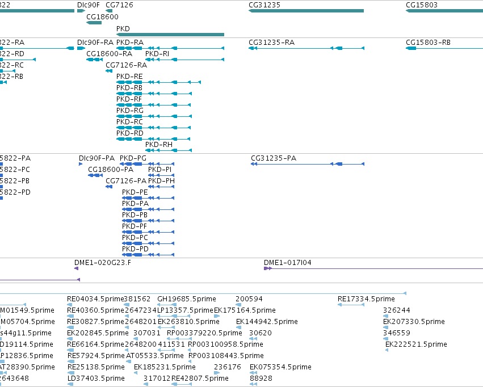Image resolution: width=483 pixels, height=387 pixels.
Task: Open EST EK185231.5prime
Action: coord(165,367)
